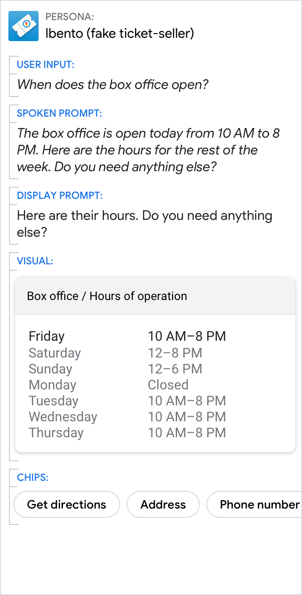Click the DISPLAY PROMPT section label

(x=60, y=196)
